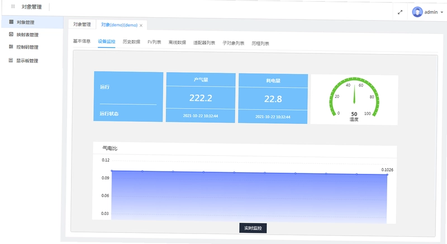Click the temperature gauge needle
The width and height of the screenshot is (447, 244).
click(x=354, y=95)
